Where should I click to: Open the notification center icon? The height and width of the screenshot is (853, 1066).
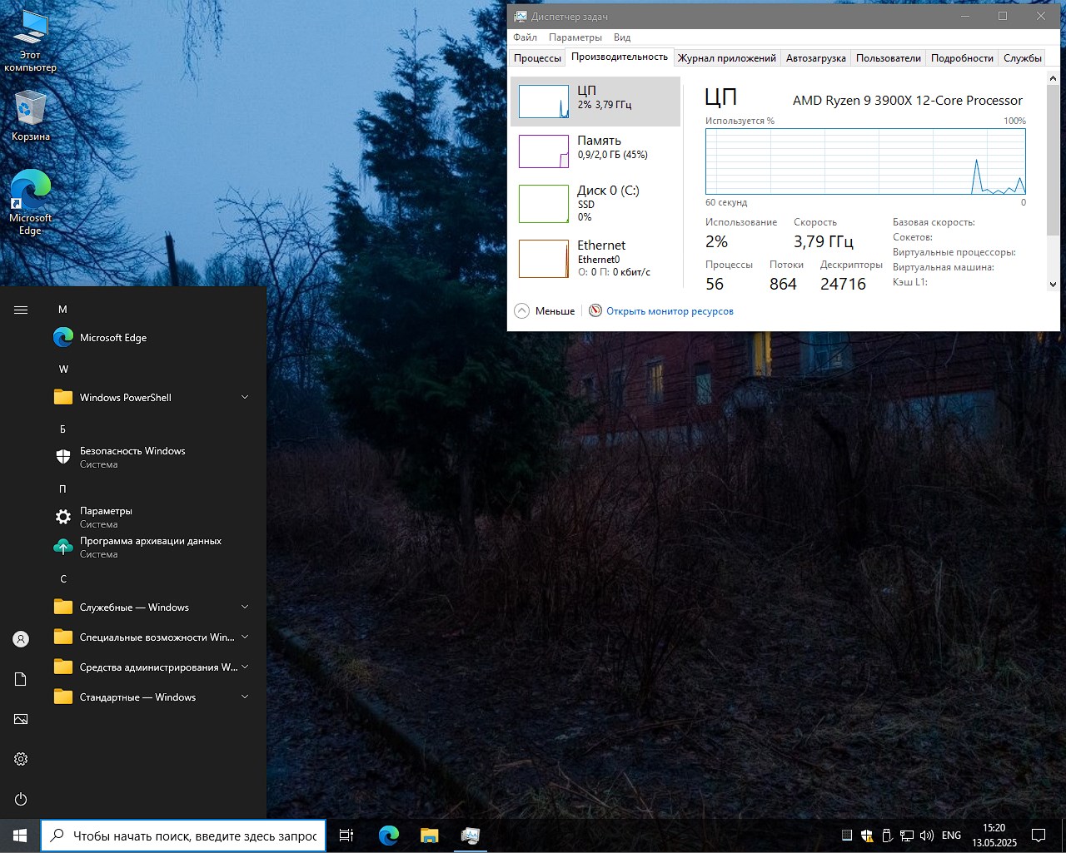tap(1039, 836)
